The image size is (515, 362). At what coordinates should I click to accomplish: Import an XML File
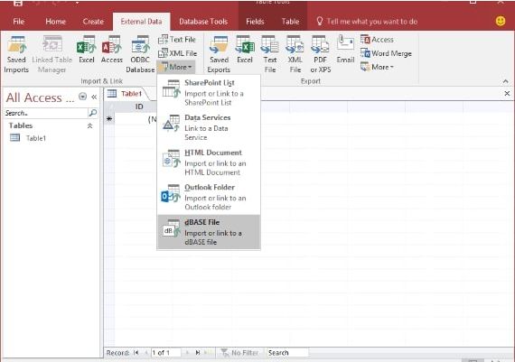coord(177,53)
